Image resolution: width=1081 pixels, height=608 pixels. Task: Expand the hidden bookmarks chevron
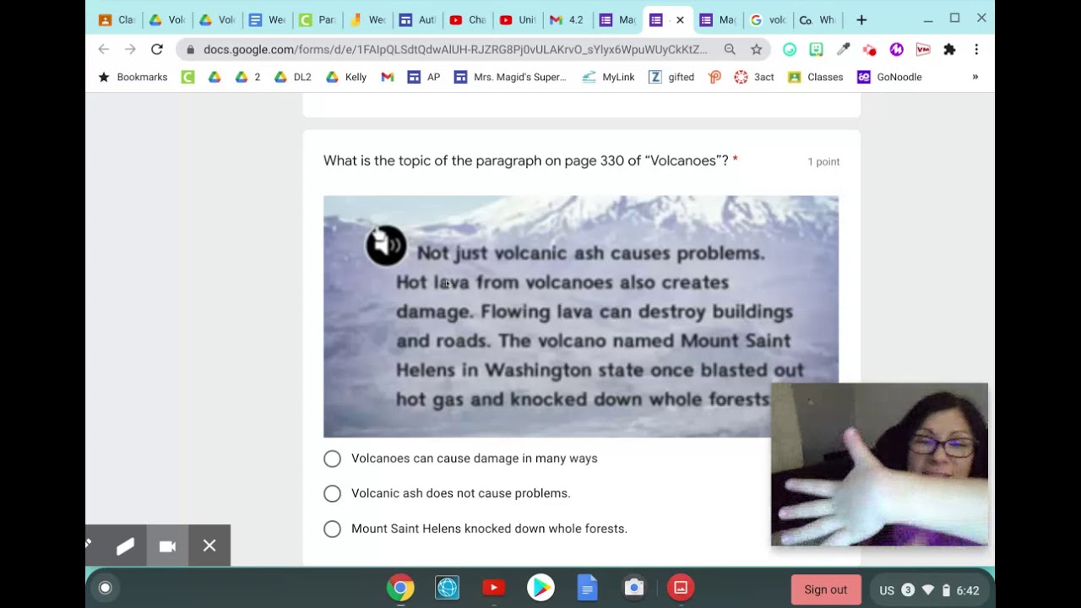[x=975, y=77]
